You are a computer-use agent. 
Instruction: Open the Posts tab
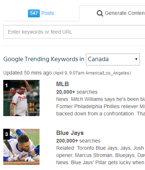pyautogui.click(x=41, y=13)
